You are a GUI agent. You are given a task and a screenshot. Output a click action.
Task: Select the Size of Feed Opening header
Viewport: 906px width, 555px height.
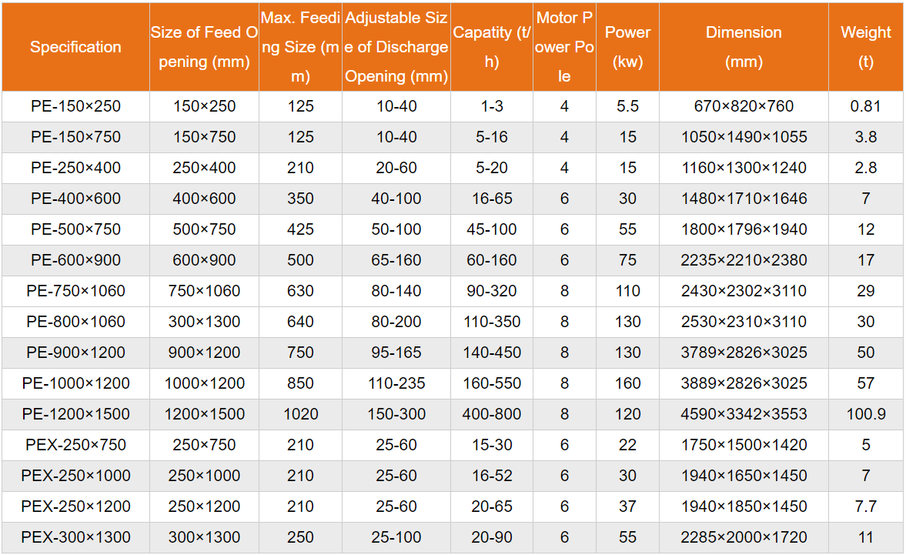tap(204, 47)
